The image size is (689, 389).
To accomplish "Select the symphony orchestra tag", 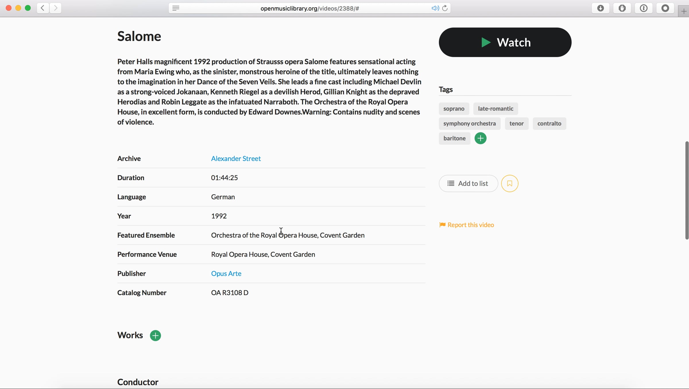I will (x=469, y=123).
